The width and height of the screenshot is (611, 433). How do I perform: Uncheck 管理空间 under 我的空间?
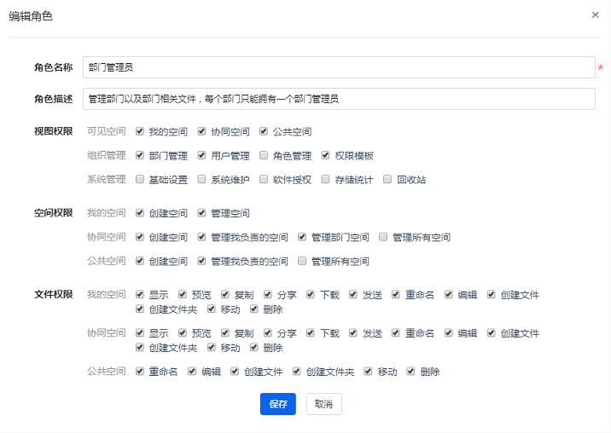(x=202, y=212)
